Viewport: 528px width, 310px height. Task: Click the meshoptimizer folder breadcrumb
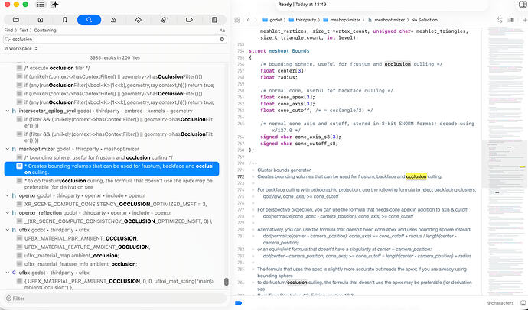pyautogui.click(x=342, y=20)
